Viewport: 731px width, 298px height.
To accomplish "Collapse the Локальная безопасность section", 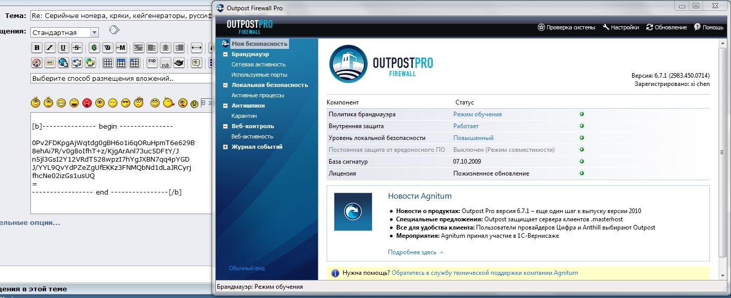I will tap(225, 85).
